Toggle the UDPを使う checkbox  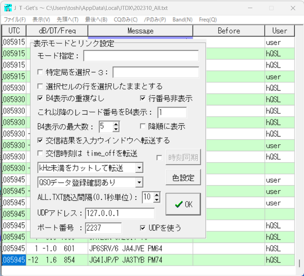[x=142, y=228]
